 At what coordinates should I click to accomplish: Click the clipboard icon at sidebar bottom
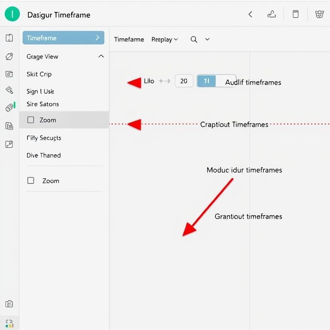(9, 304)
